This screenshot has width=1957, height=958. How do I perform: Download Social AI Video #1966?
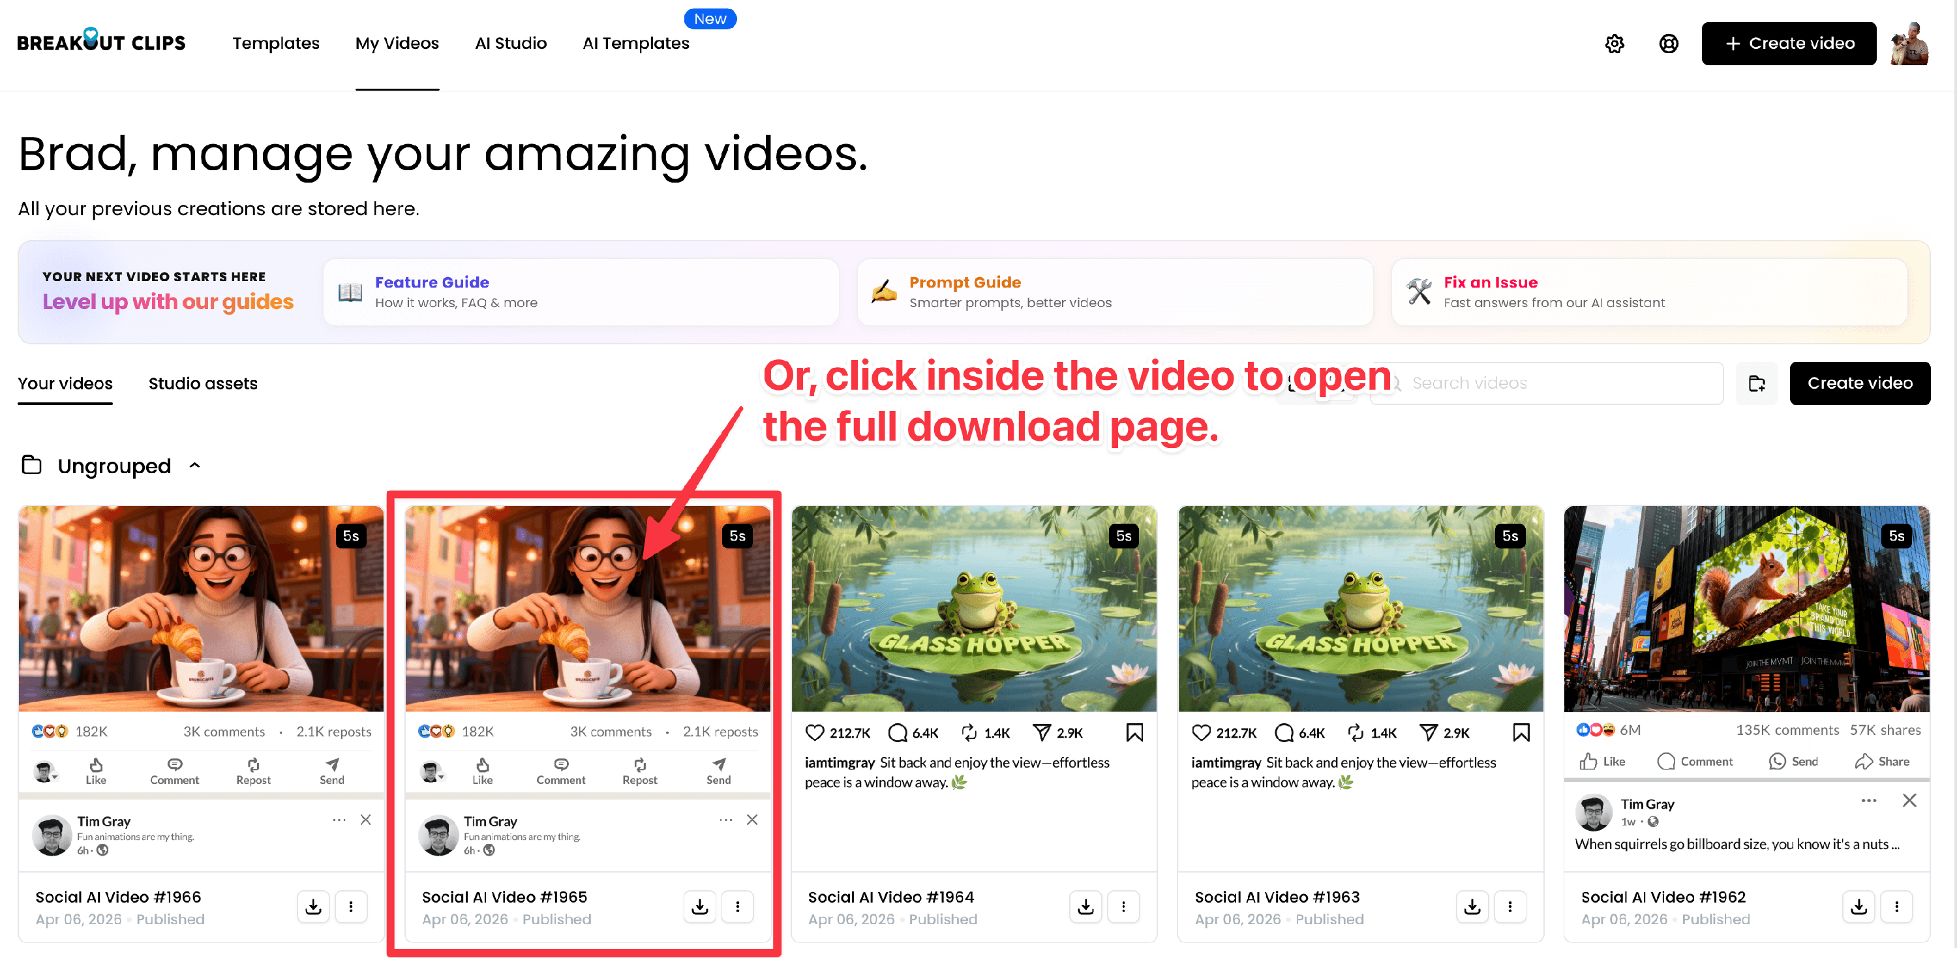click(x=313, y=906)
